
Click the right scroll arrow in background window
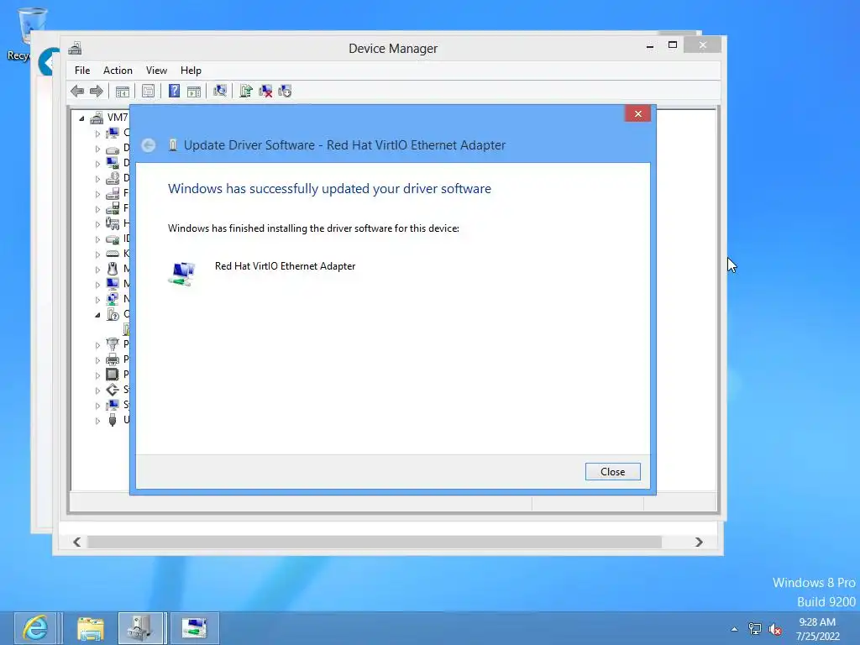pos(699,542)
